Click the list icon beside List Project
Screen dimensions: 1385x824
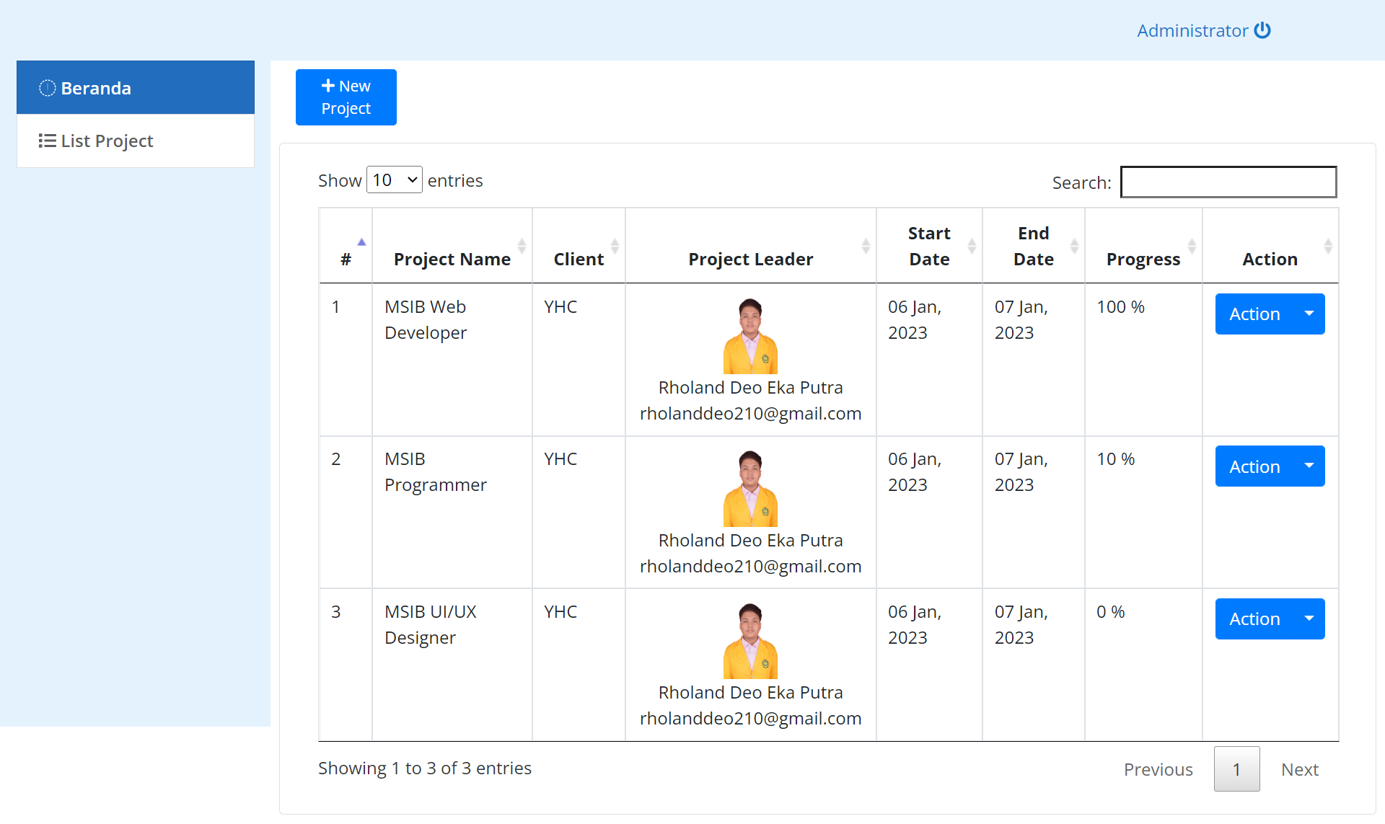click(x=46, y=141)
